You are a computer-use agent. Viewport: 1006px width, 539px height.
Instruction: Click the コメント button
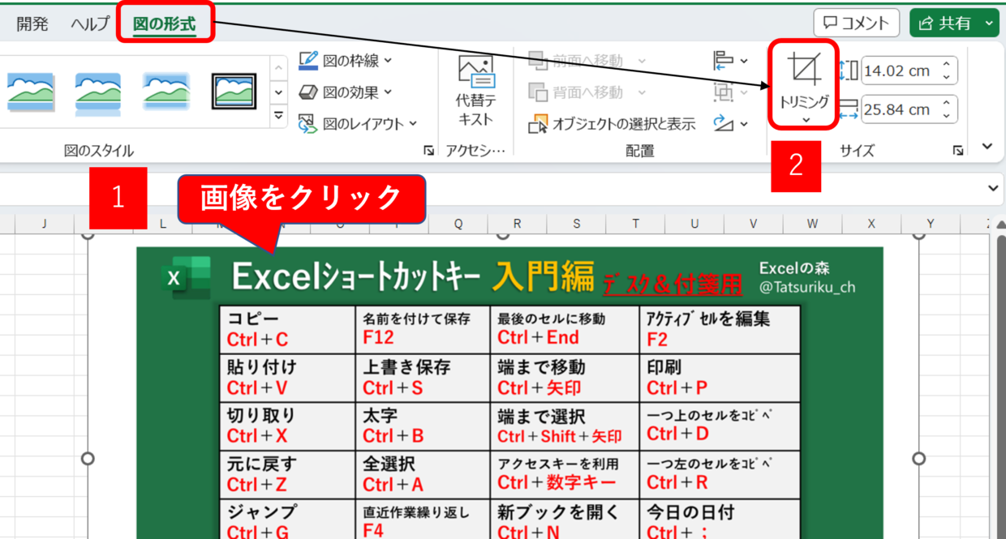[x=856, y=24]
